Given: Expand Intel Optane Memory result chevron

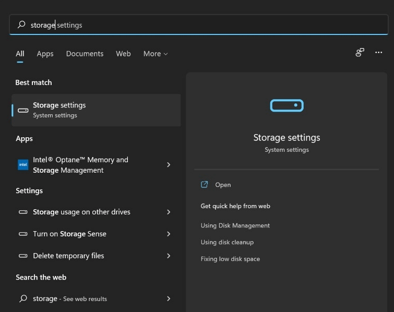Looking at the screenshot, I should [x=169, y=165].
